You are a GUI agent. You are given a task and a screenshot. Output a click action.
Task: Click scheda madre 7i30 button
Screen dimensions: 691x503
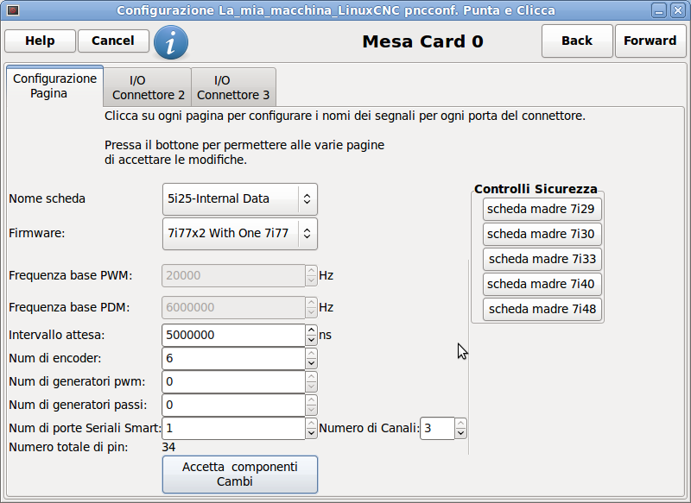point(542,234)
